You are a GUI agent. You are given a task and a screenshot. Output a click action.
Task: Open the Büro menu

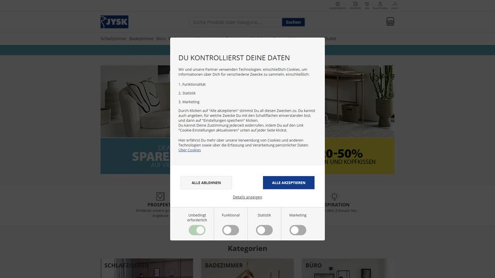pyautogui.click(x=161, y=39)
